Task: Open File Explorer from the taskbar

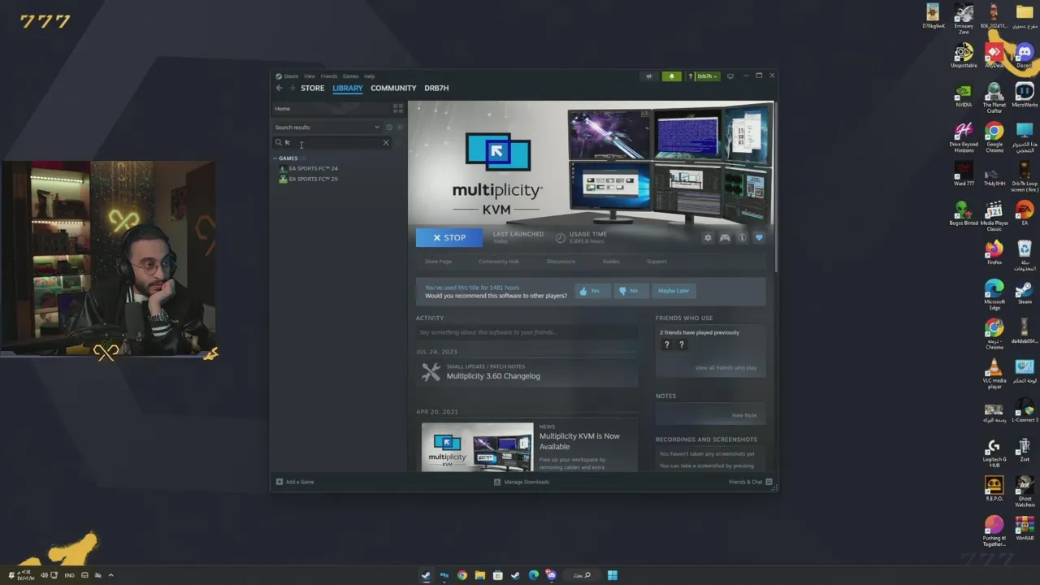Action: pyautogui.click(x=480, y=575)
